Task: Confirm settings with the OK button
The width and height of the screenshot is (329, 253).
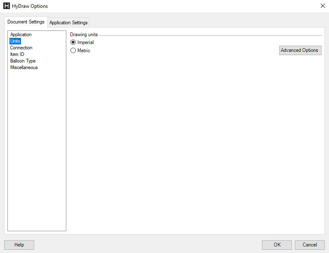Action: (x=277, y=245)
